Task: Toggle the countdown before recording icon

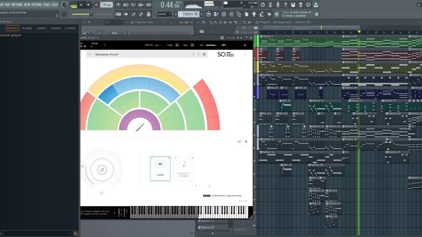Action: tap(133, 5)
